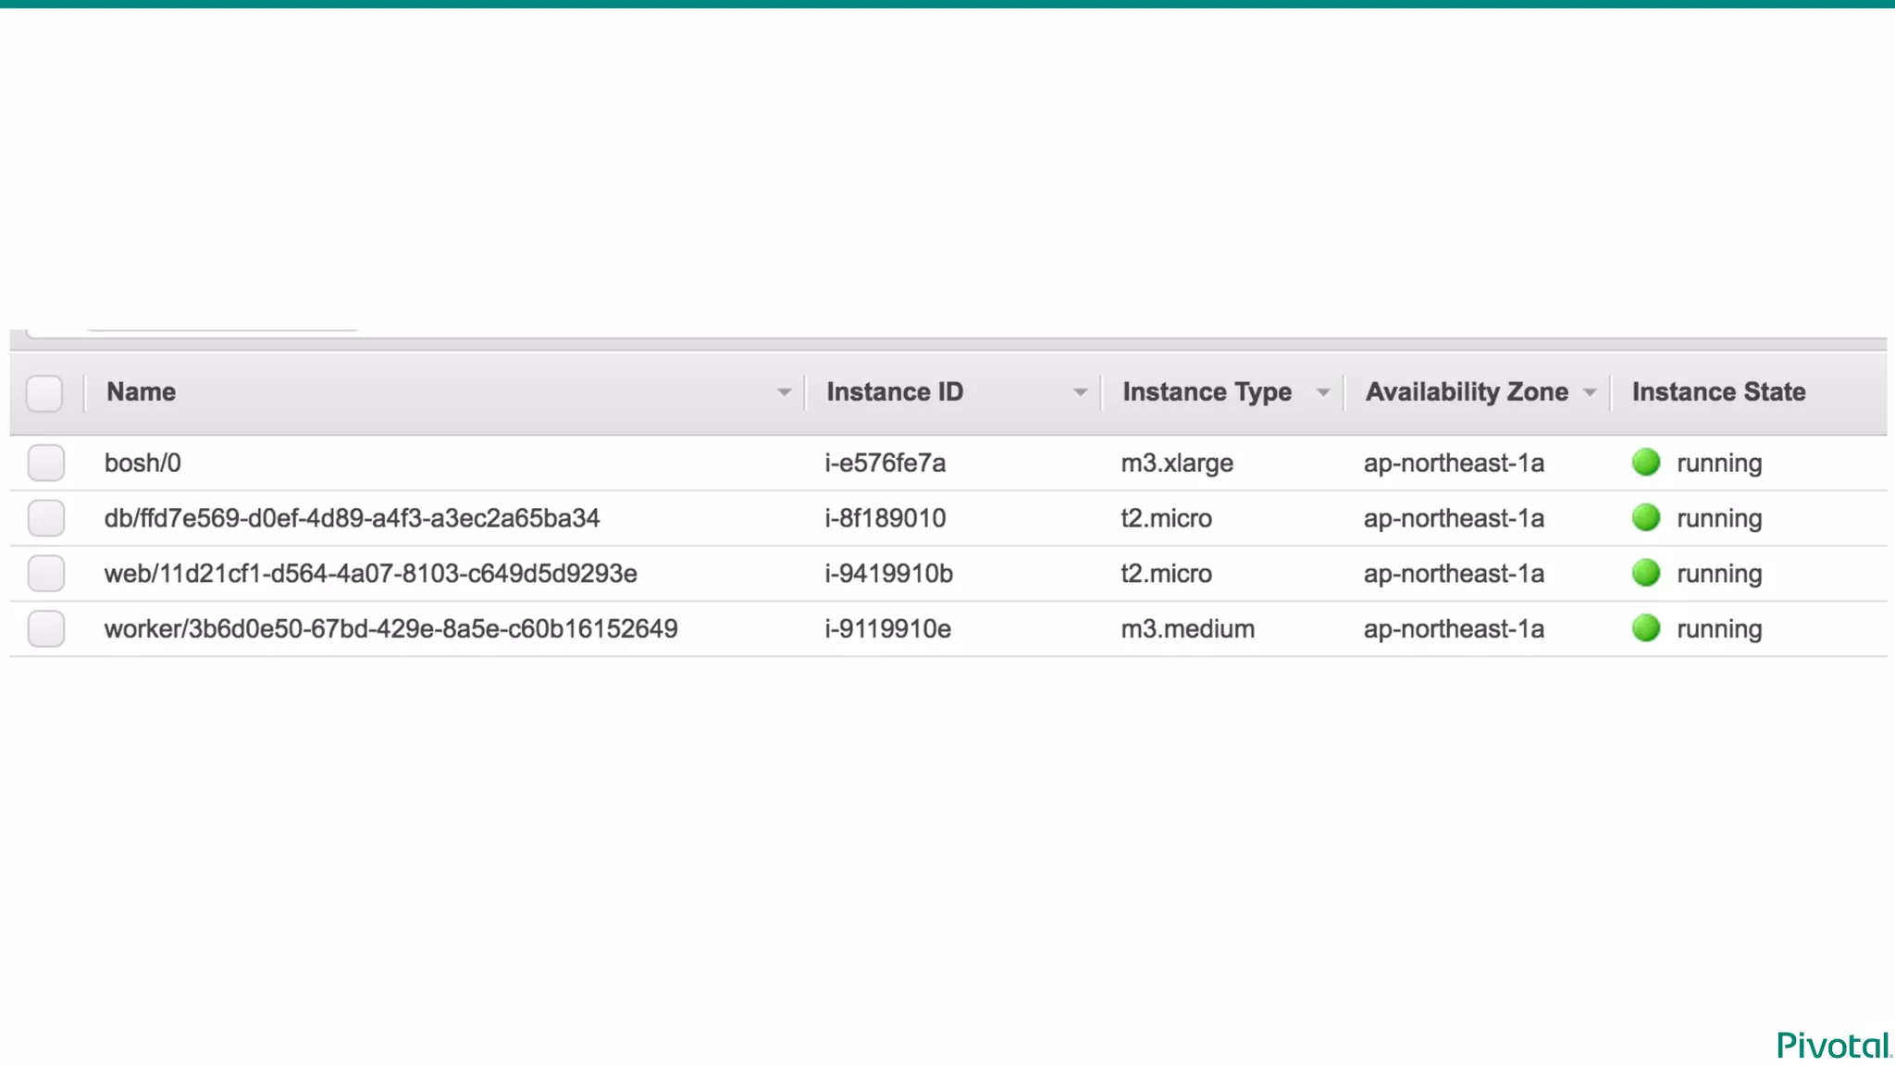Click the worker/3b6d0e50 instance name
The image size is (1895, 1066).
[390, 629]
